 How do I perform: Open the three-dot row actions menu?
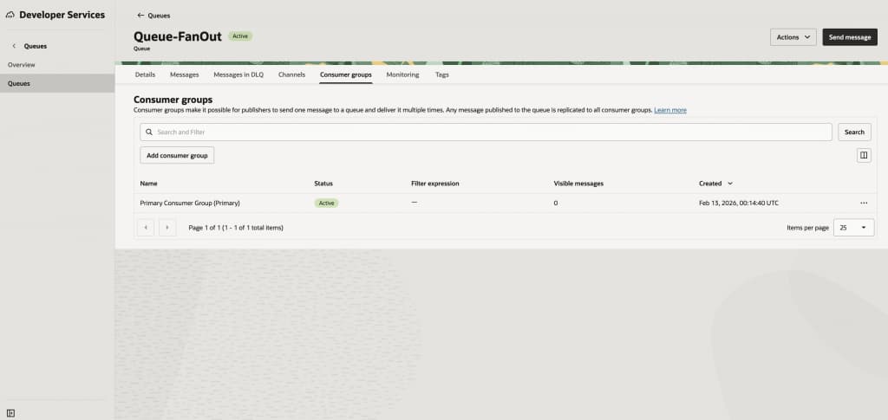tap(864, 203)
